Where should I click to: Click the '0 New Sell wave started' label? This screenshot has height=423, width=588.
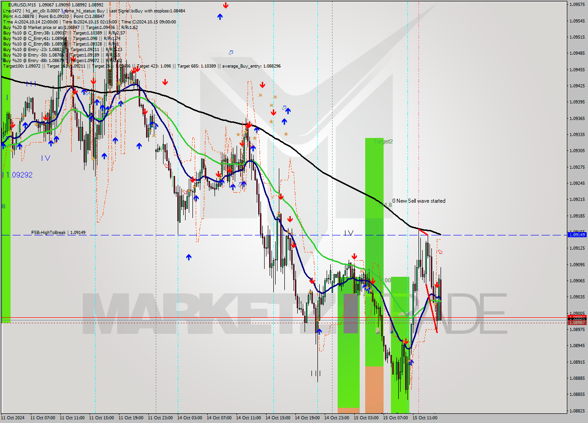418,201
